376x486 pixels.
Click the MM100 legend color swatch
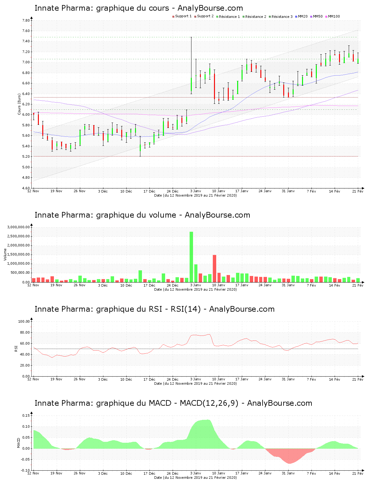(326, 17)
